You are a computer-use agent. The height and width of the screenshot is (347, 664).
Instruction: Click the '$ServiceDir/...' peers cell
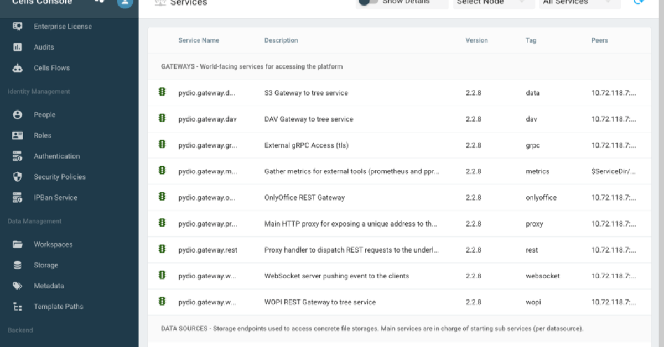click(613, 171)
